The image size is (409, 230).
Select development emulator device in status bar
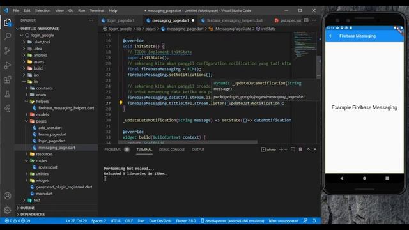[233, 221]
